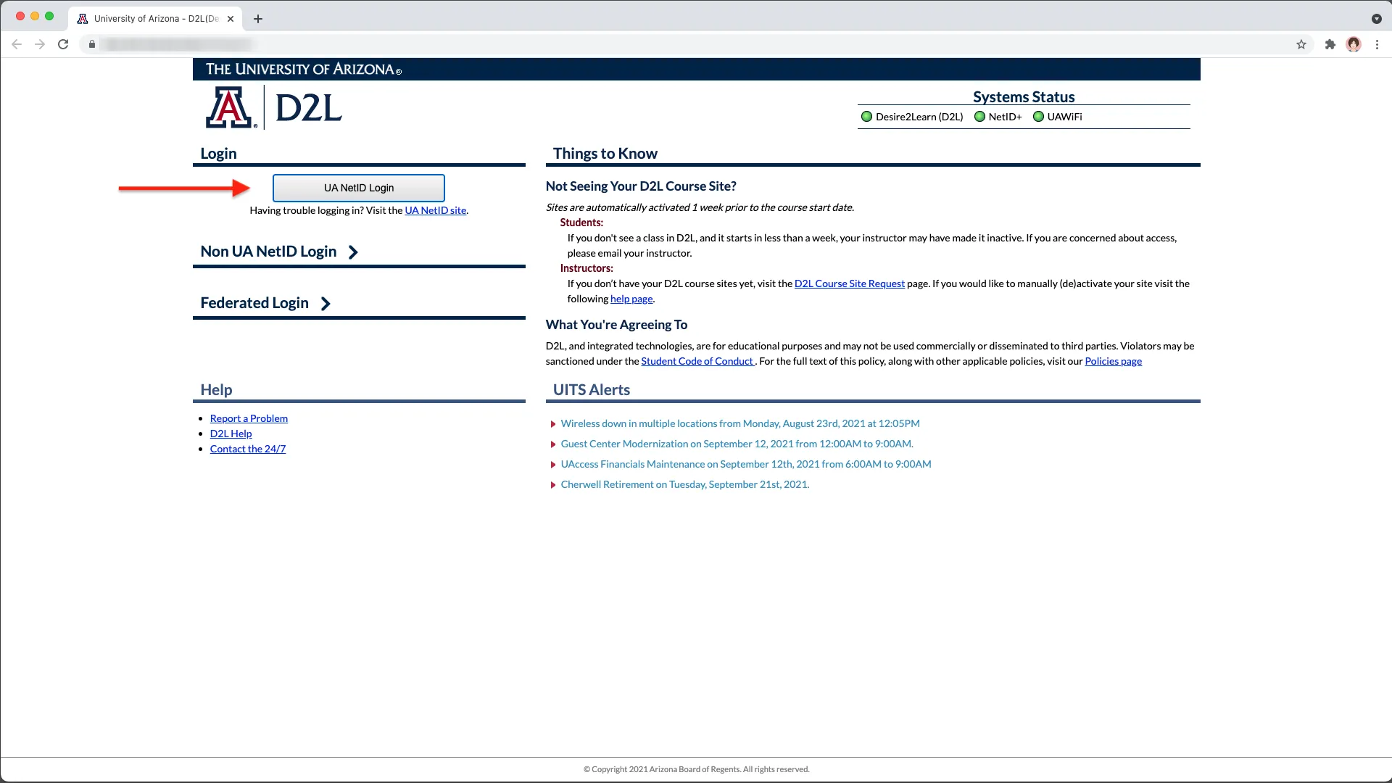Open the browser extensions puzzle icon
This screenshot has width=1392, height=783.
click(x=1330, y=44)
